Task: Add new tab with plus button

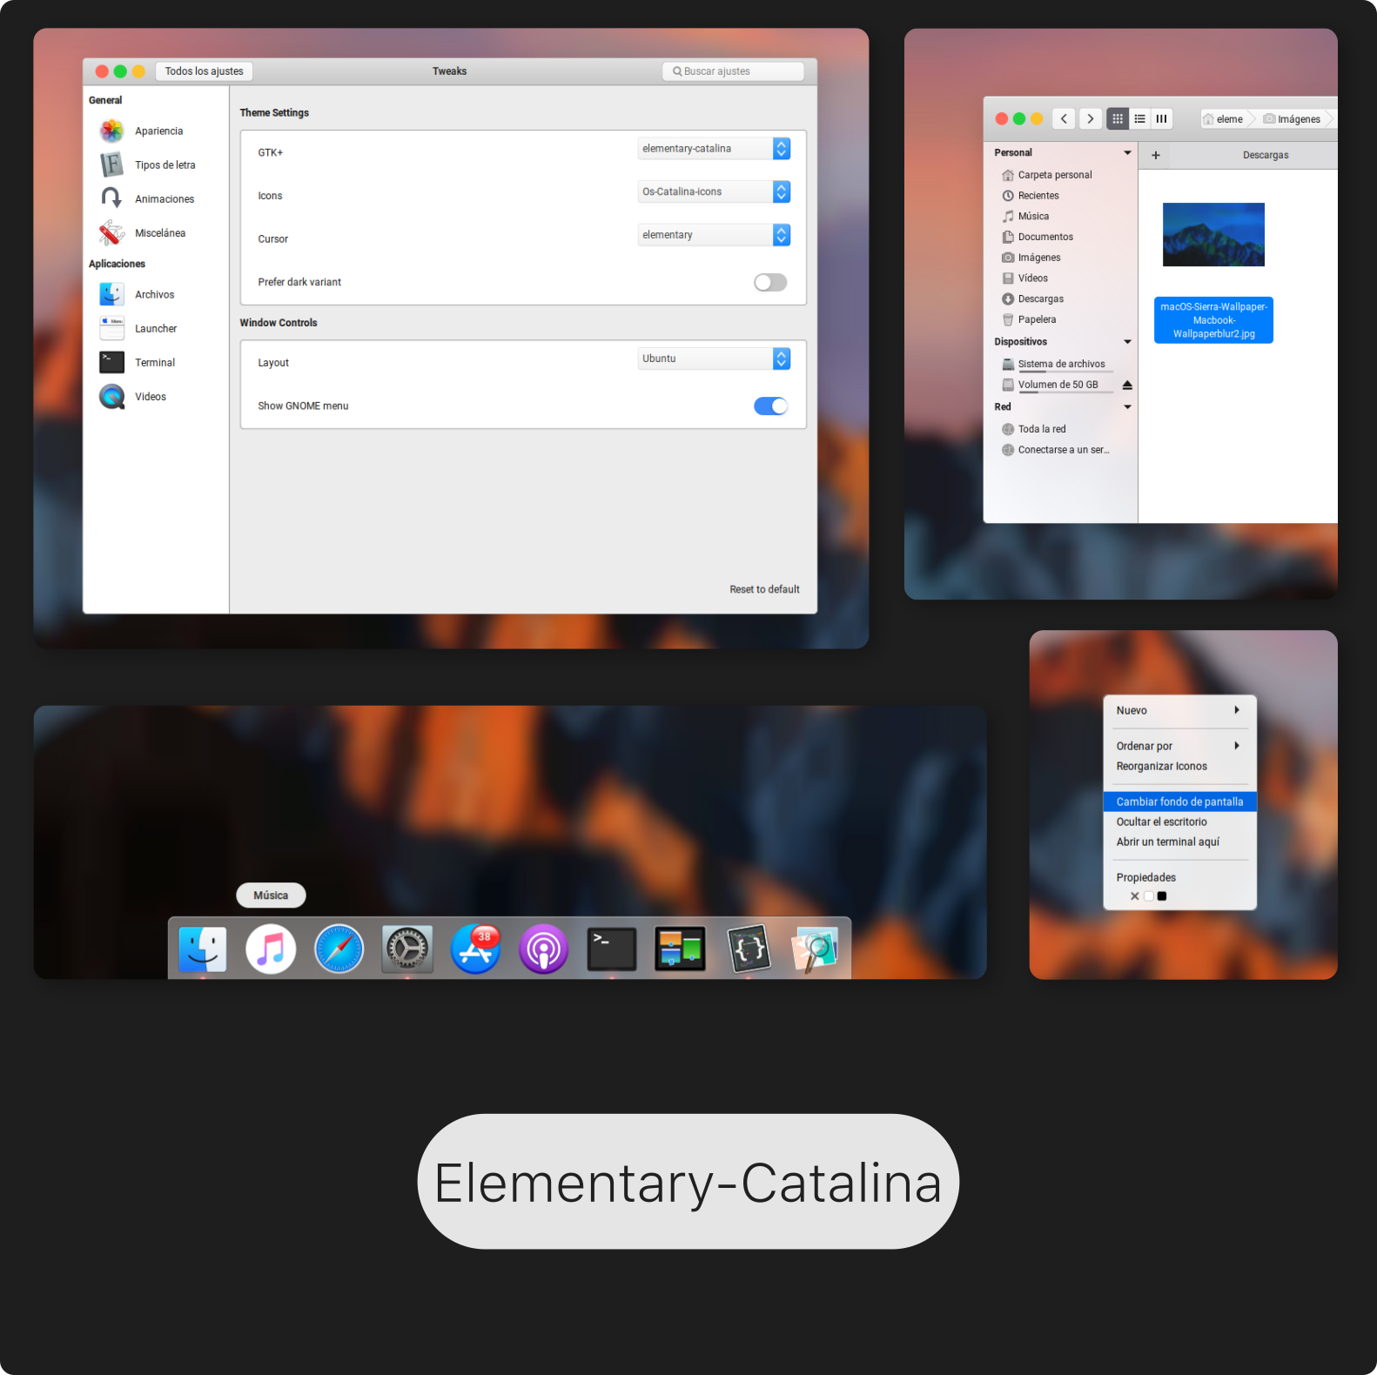Action: point(1156,155)
